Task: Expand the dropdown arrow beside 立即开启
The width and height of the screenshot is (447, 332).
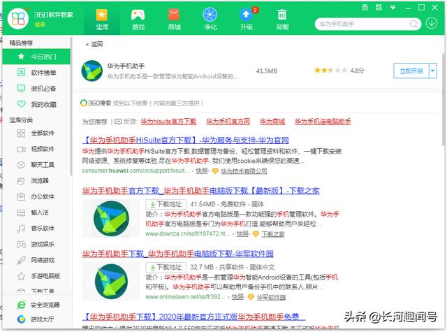Action: (x=433, y=71)
